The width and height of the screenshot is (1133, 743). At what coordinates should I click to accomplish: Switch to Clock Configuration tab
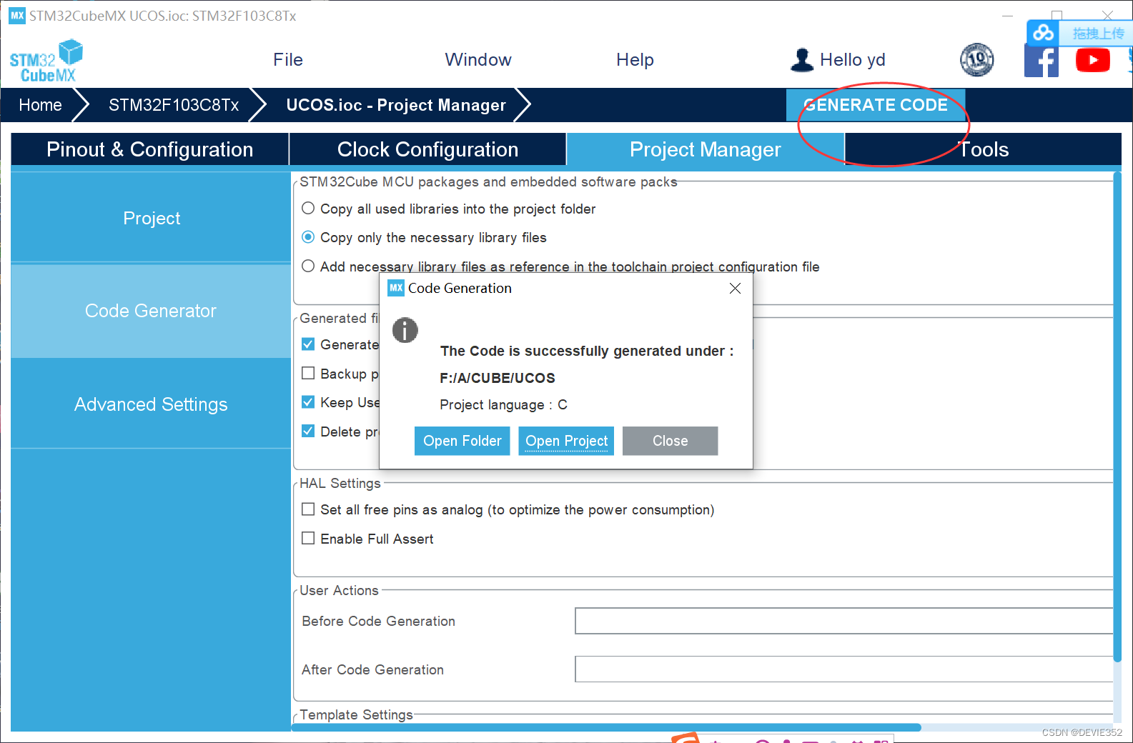tap(427, 149)
